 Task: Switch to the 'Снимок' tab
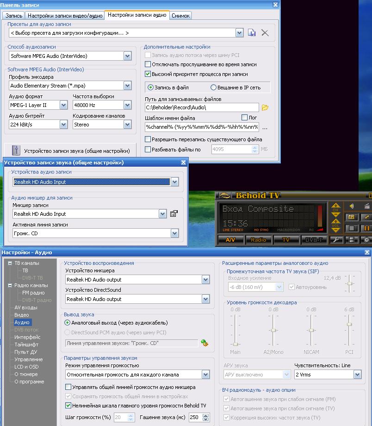click(180, 15)
